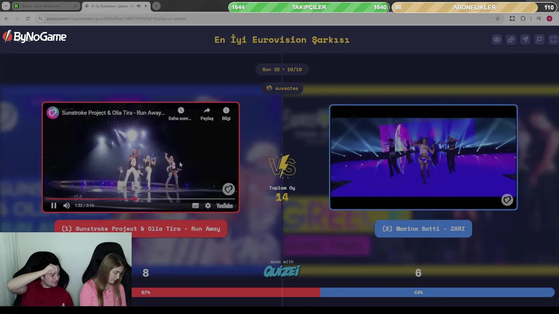Toggle the eye visibility icon in Quizei header
The height and width of the screenshot is (314, 559).
click(x=497, y=40)
